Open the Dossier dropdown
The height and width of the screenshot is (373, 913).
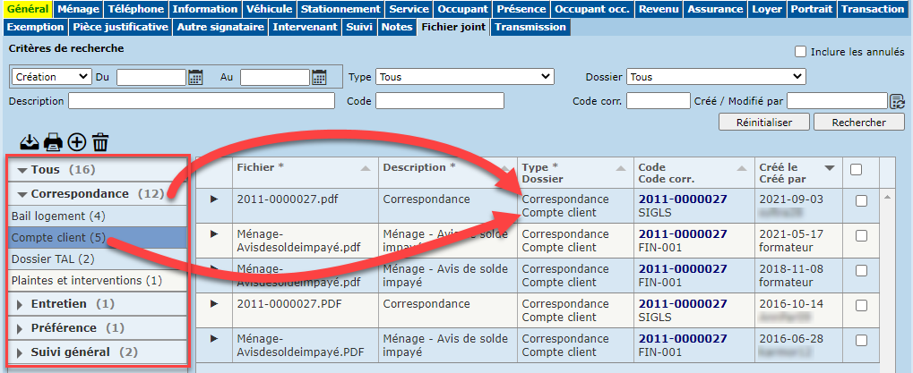pyautogui.click(x=716, y=77)
